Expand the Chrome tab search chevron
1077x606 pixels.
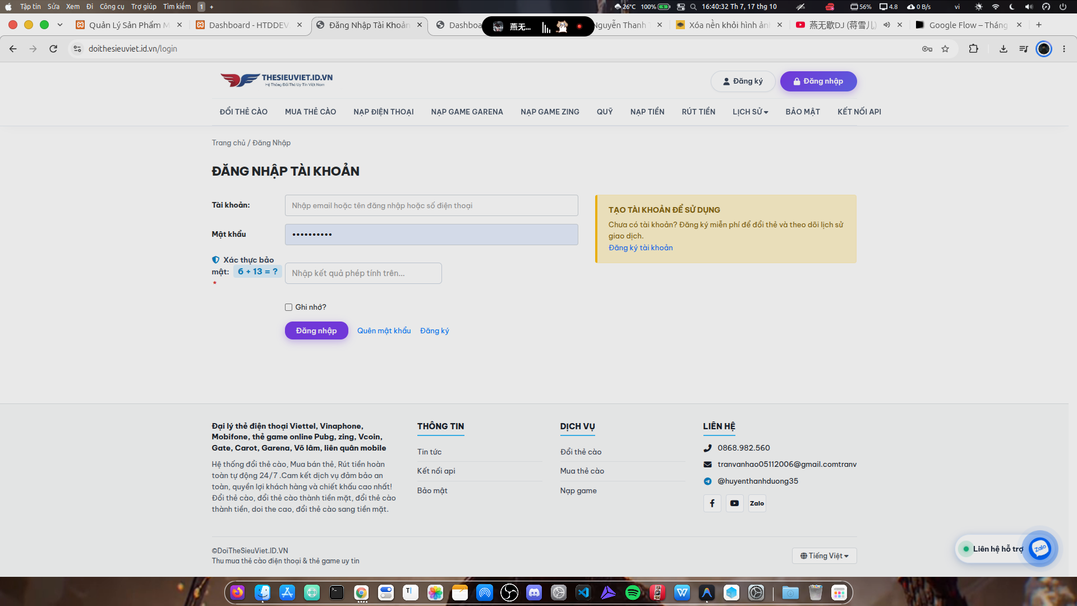(60, 25)
